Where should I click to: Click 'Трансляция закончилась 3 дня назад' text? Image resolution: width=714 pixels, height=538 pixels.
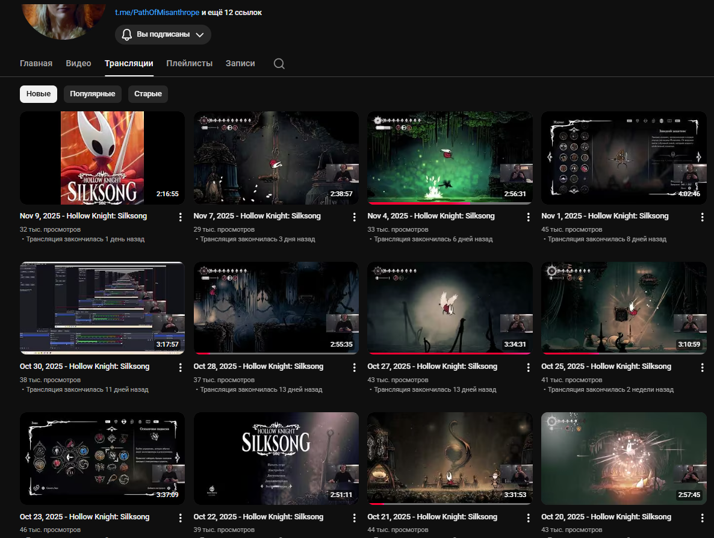258,239
